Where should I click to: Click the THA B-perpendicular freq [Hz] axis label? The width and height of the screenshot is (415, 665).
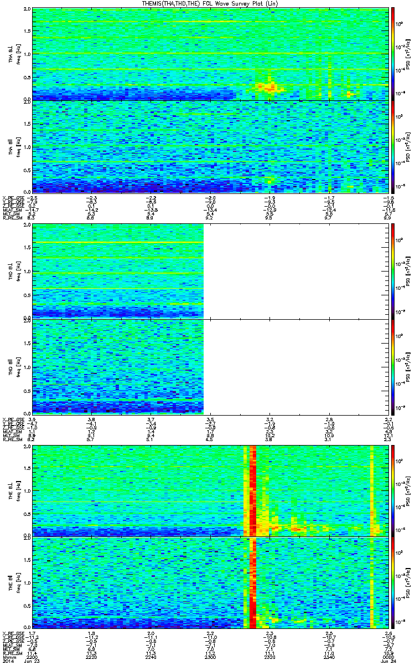(18, 54)
